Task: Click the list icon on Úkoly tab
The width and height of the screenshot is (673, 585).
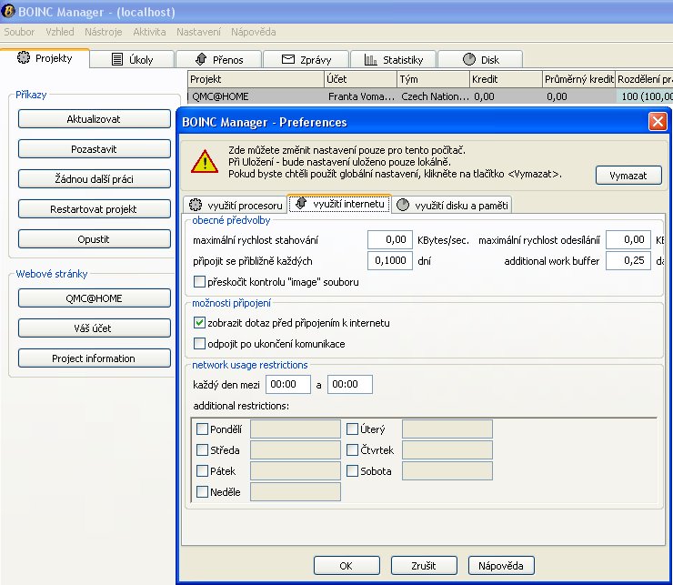Action: (x=117, y=59)
